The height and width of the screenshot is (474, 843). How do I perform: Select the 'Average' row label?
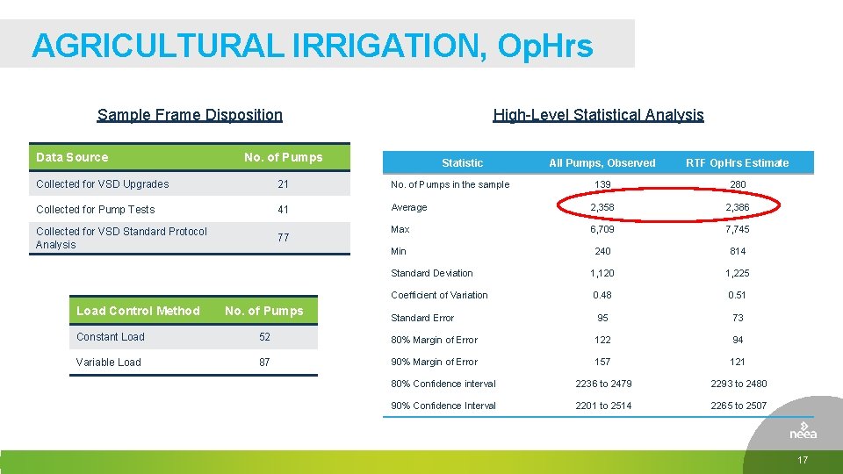pos(409,207)
